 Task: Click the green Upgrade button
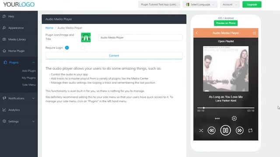252,4
